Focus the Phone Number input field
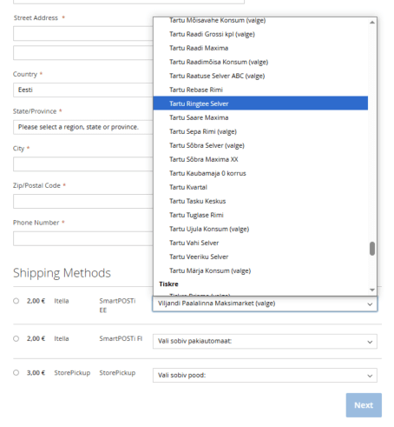Viewport: 394px width, 427px height. coord(83,238)
